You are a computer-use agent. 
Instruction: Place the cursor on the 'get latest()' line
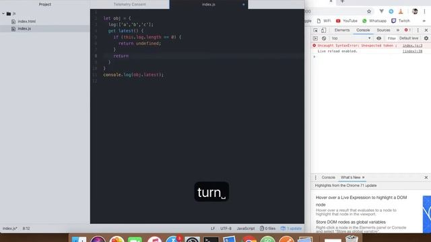(126, 31)
